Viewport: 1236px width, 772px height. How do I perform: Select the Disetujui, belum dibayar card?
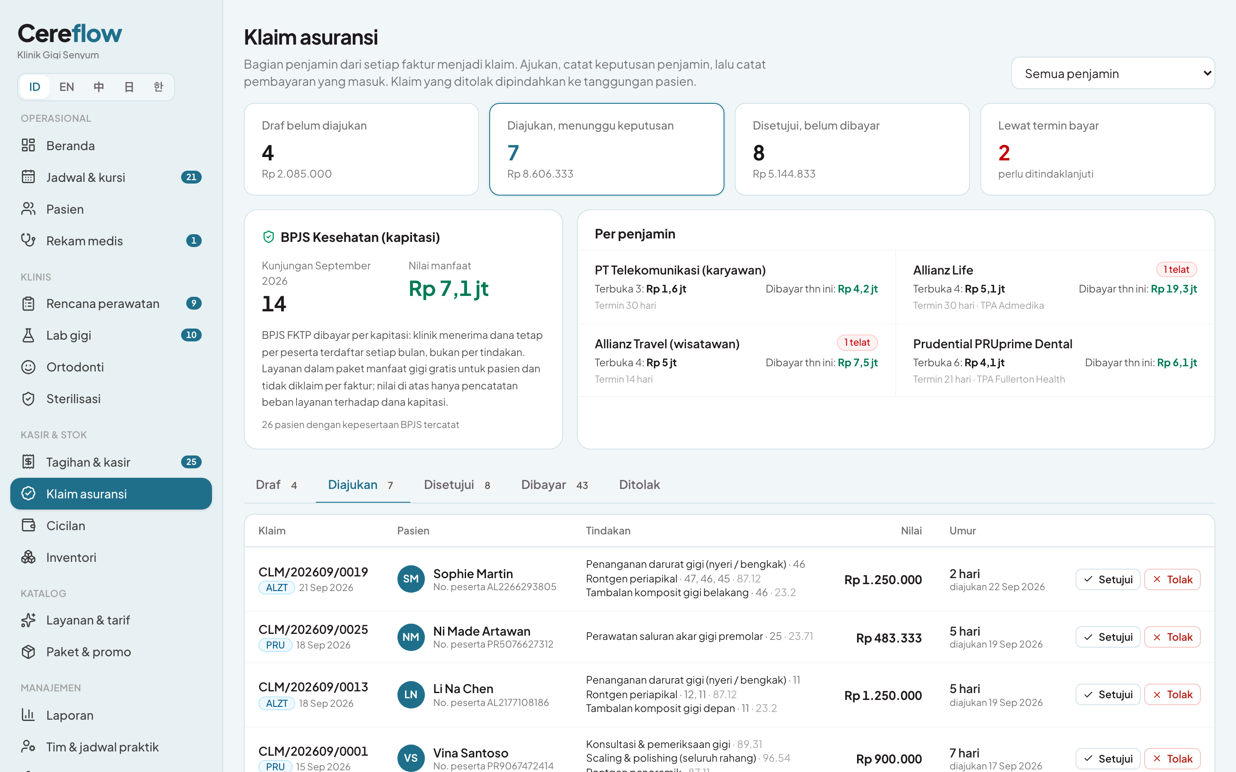852,149
